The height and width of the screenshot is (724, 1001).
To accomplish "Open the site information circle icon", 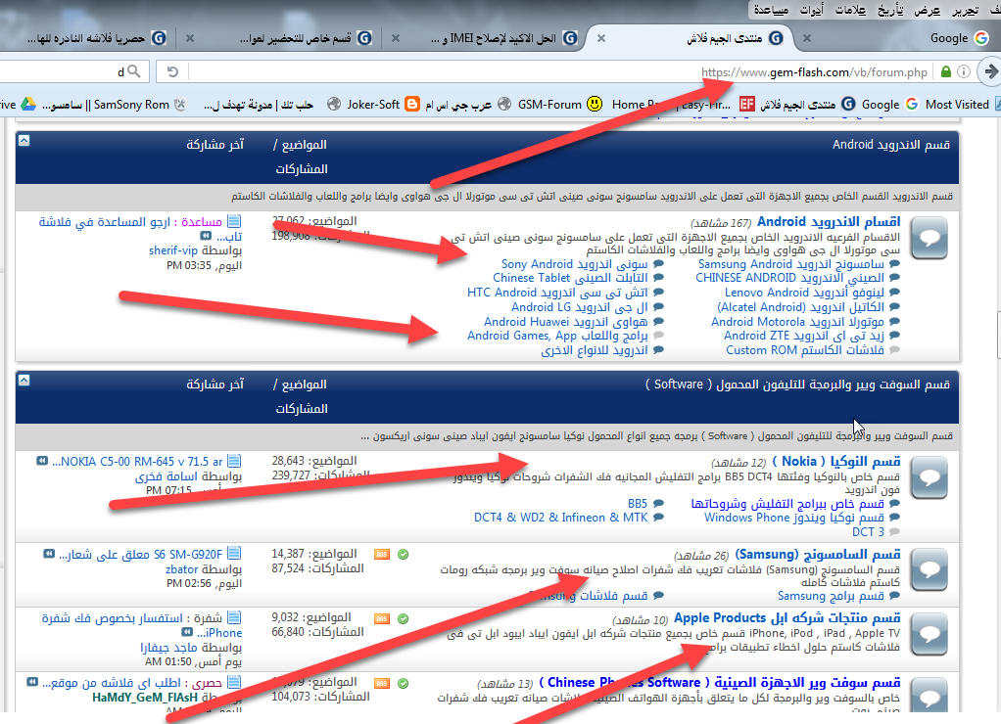I will pyautogui.click(x=964, y=71).
